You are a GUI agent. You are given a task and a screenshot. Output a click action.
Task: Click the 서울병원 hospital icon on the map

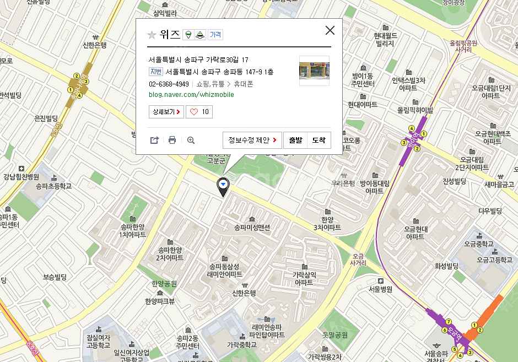[381, 281]
